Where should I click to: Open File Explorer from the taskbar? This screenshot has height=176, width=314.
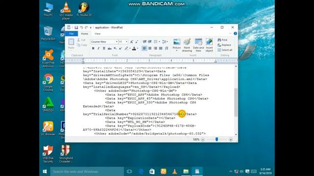point(186,172)
